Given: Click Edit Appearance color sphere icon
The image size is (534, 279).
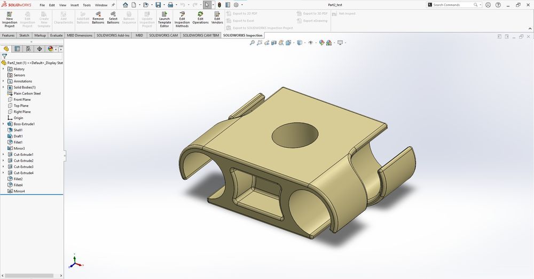Looking at the screenshot, I should click(x=321, y=43).
